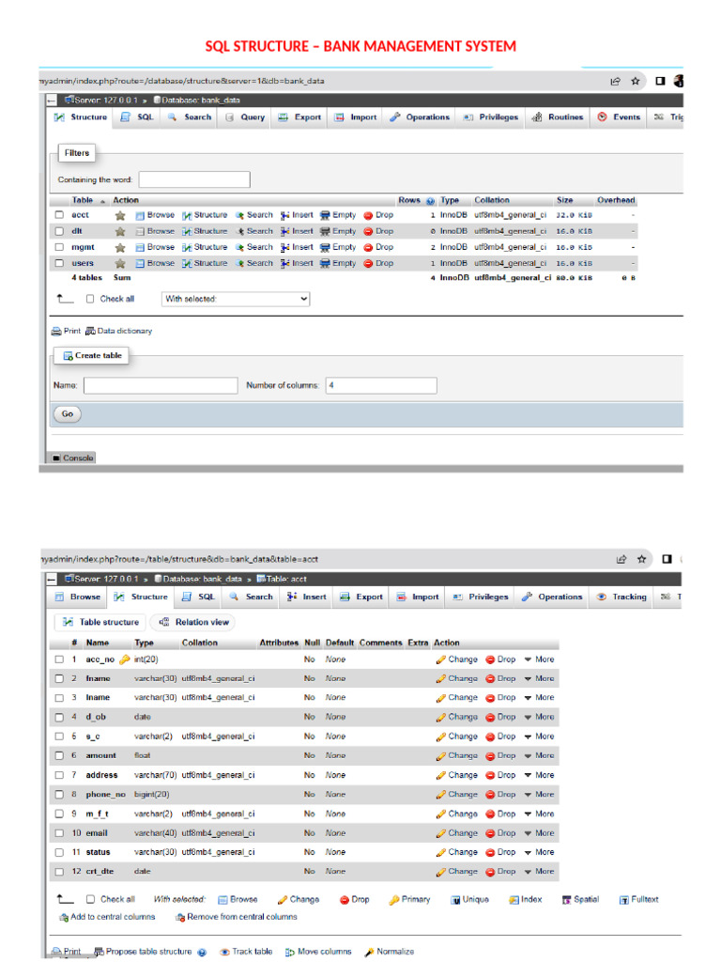Click the printer icon next to Print in database view
This screenshot has height=962, width=721.
tap(56, 332)
